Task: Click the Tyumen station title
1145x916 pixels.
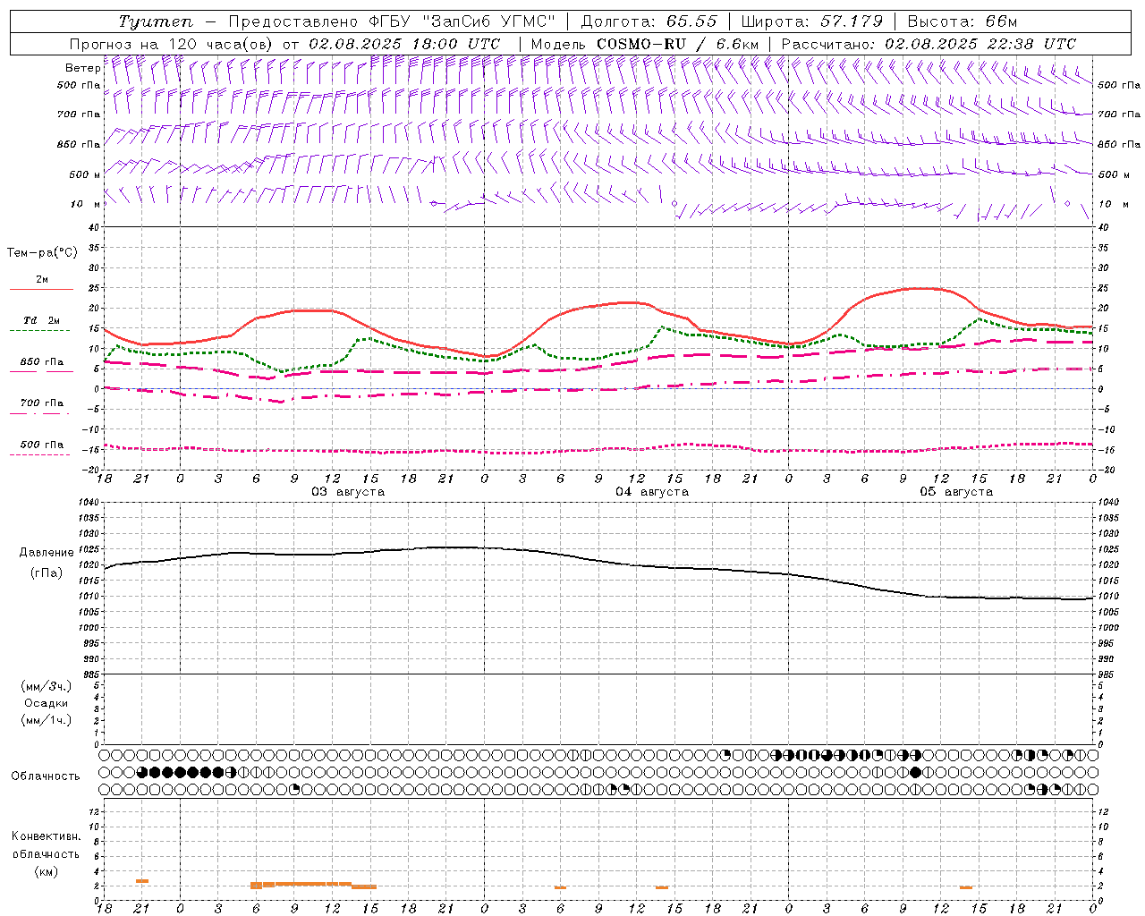Action: click(156, 21)
